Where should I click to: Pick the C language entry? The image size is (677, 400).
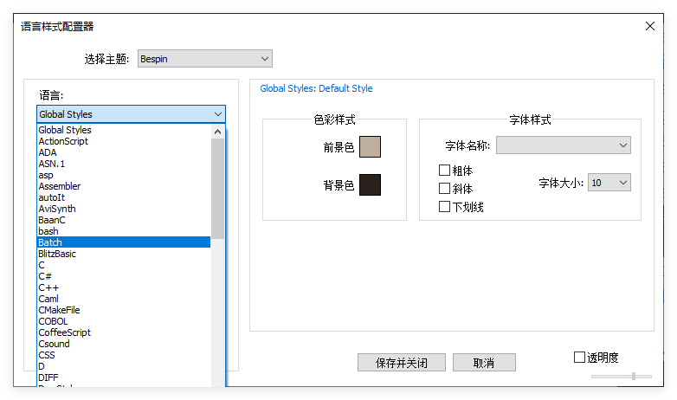124,265
